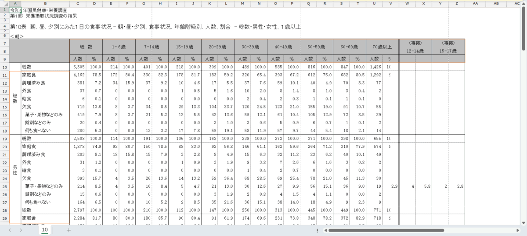The width and height of the screenshot is (527, 236).
Task: Select row 10 header
Action: tap(4, 67)
